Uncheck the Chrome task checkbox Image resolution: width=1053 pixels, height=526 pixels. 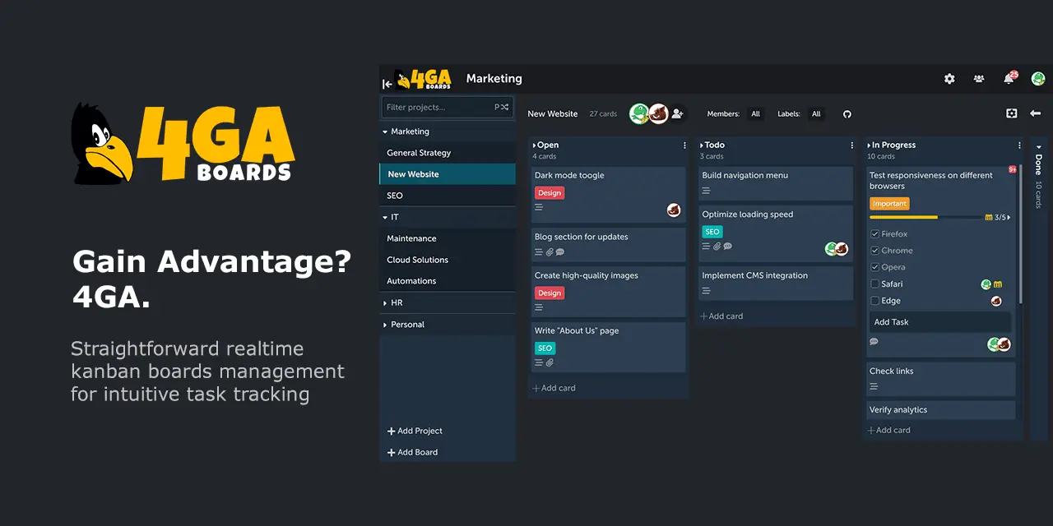tap(874, 251)
